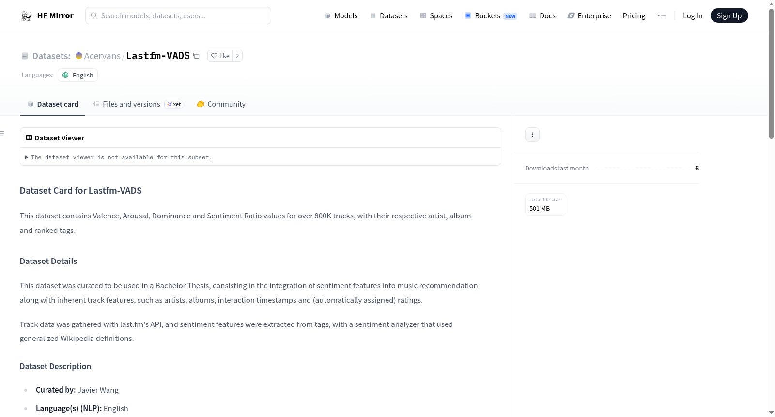Click the Dataset Details heading
The width and height of the screenshot is (775, 417).
point(48,261)
